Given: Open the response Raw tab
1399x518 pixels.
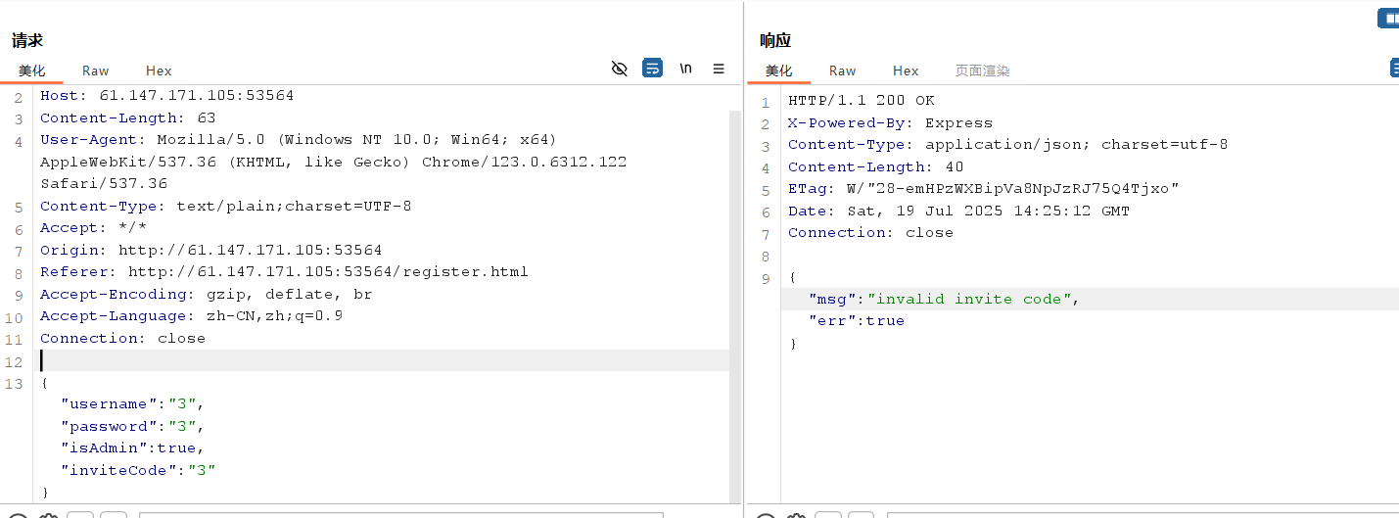Looking at the screenshot, I should tap(842, 71).
